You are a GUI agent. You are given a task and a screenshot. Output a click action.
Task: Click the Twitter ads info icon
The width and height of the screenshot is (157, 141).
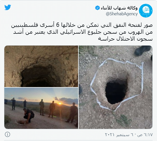[x=7, y=134]
